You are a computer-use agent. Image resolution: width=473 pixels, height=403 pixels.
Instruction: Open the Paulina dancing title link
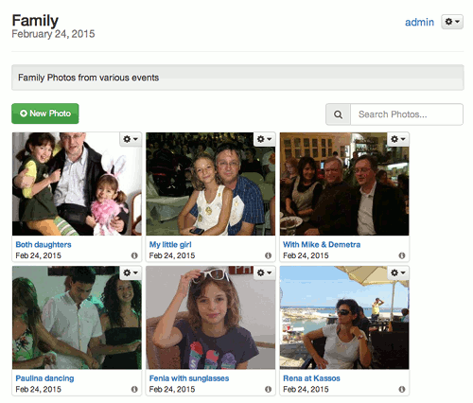44,378
